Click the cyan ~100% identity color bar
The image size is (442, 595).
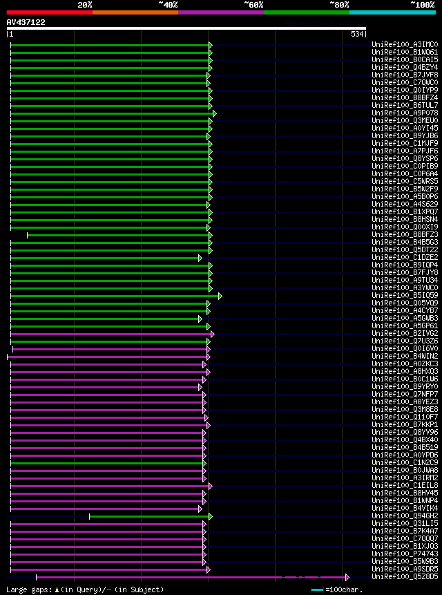pos(393,12)
